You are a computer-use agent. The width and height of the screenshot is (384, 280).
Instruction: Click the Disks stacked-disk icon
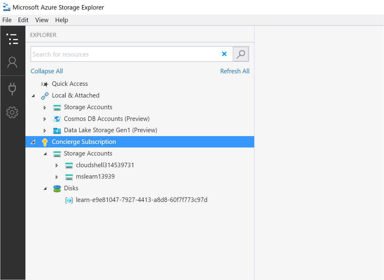pyautogui.click(x=57, y=188)
